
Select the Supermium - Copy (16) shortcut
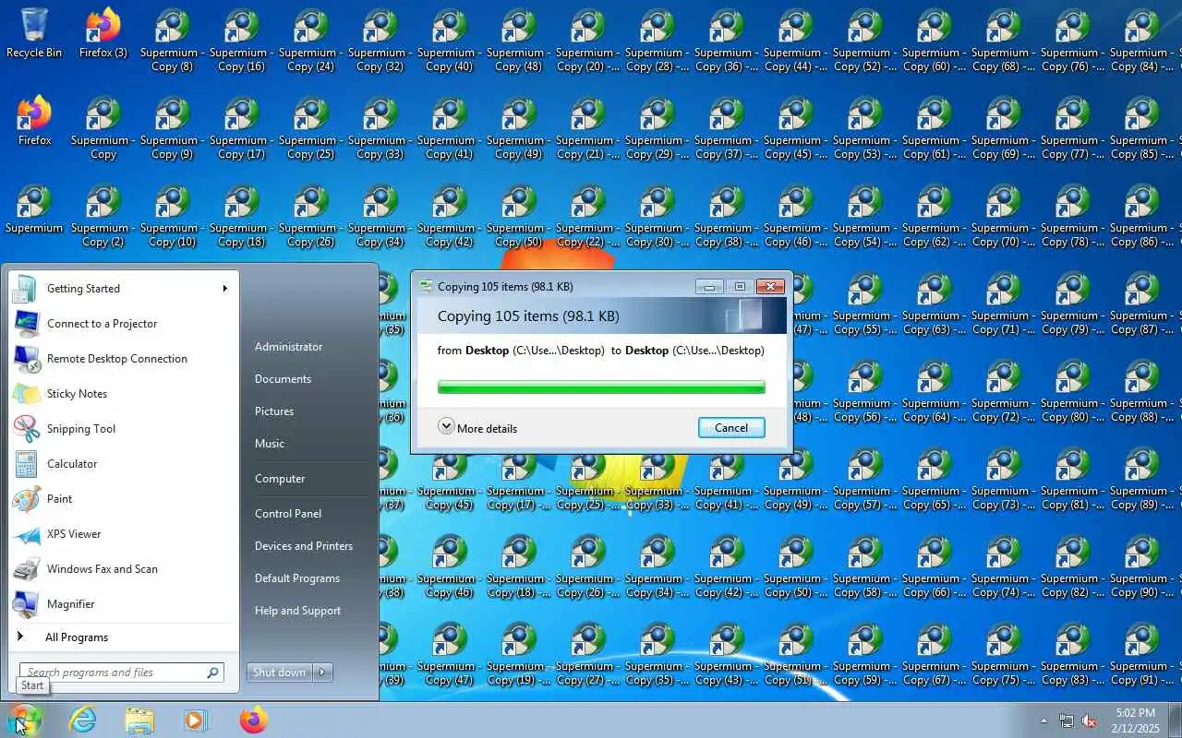point(241,41)
